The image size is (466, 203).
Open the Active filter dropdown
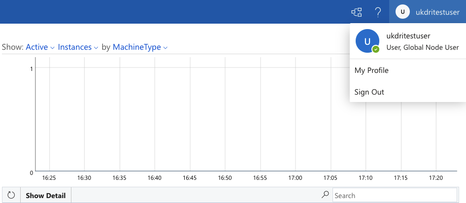pos(40,47)
